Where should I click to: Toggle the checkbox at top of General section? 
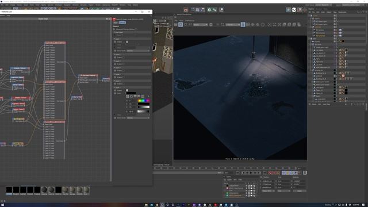coord(136,29)
